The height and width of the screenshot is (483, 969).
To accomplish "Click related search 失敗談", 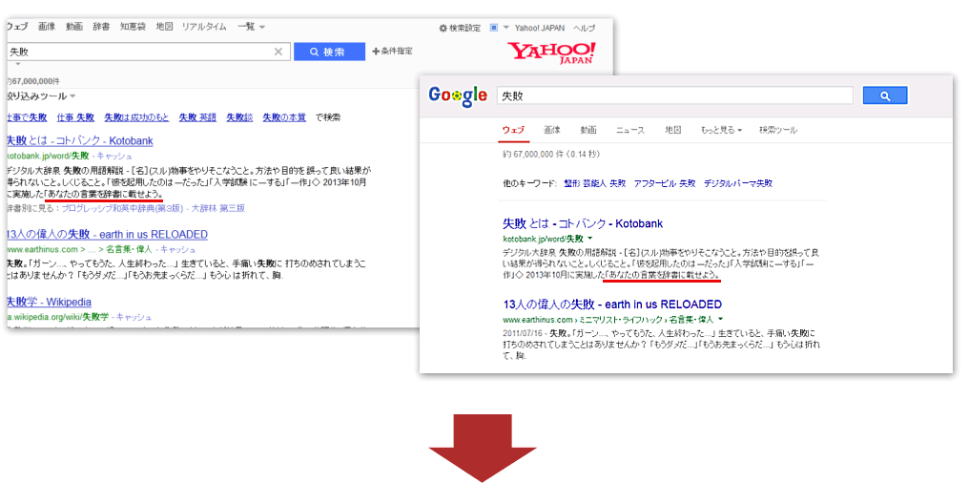I will [x=239, y=116].
